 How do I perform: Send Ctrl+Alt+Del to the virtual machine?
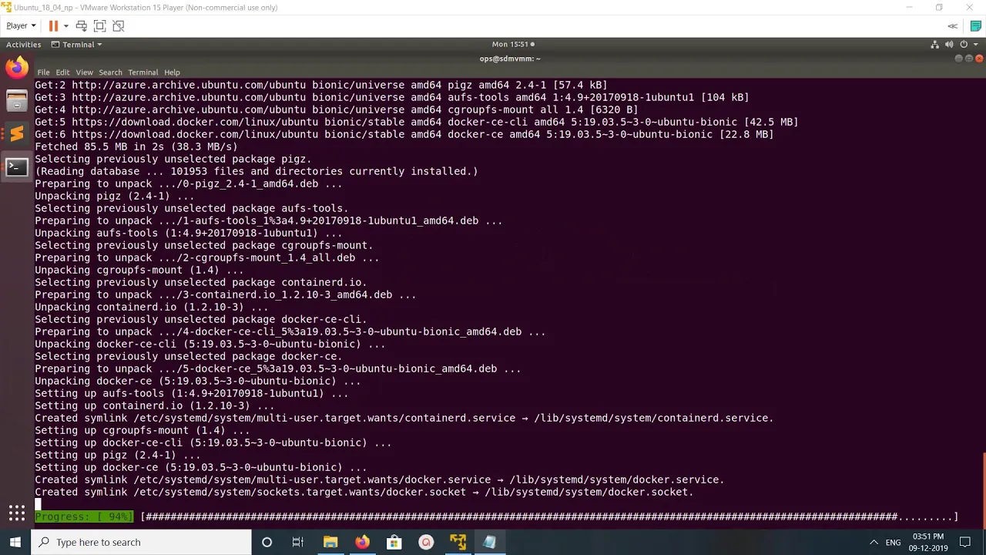[x=81, y=25]
